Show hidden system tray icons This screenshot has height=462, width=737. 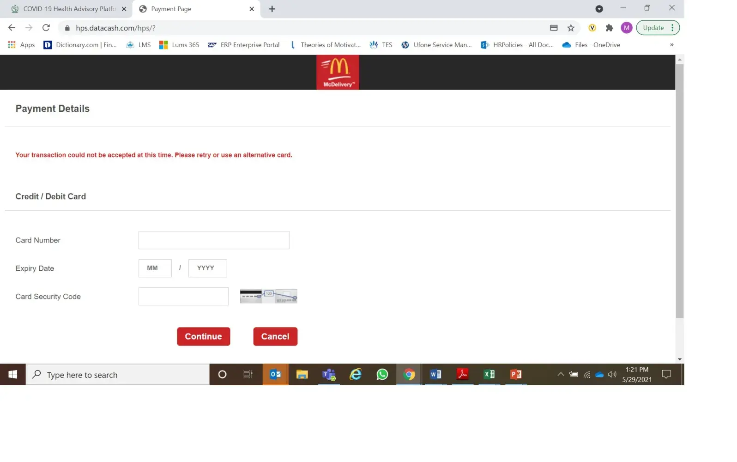click(x=560, y=375)
